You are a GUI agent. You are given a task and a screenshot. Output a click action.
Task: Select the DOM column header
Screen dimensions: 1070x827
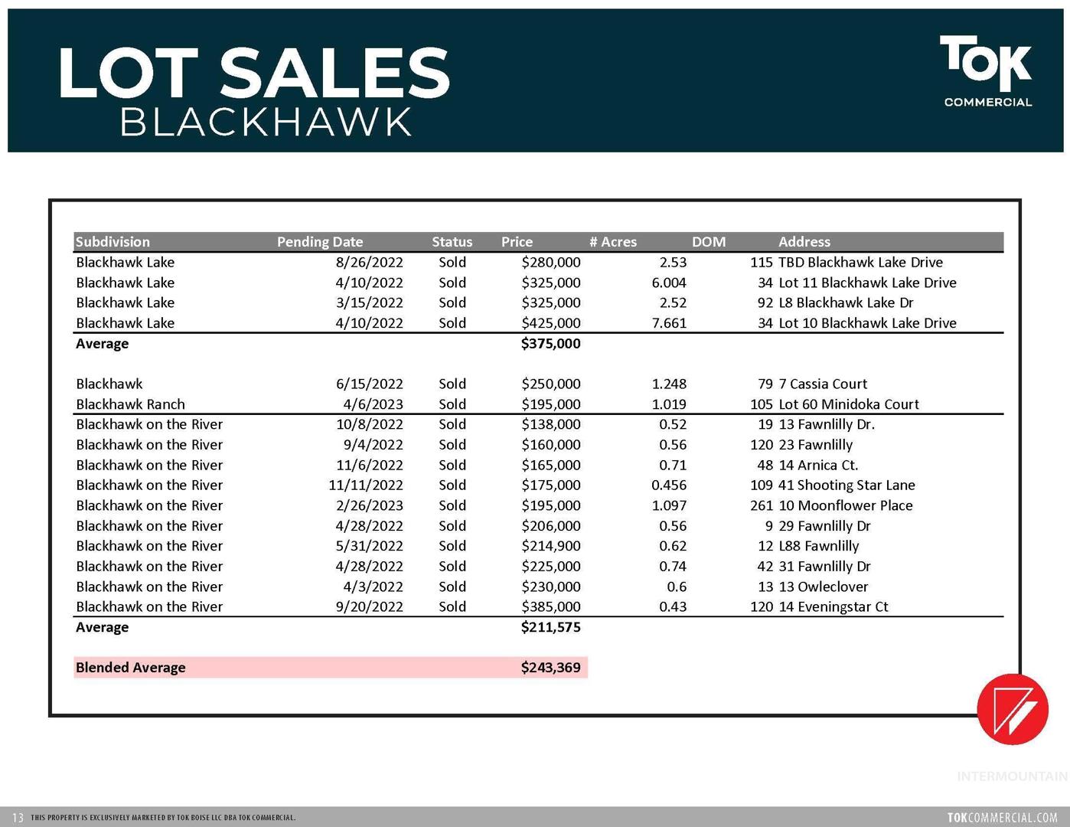[x=708, y=242]
